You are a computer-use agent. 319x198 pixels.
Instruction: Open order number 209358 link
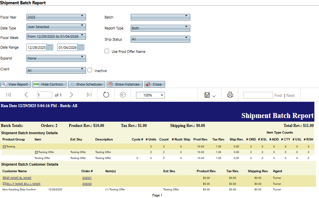coord(87,184)
